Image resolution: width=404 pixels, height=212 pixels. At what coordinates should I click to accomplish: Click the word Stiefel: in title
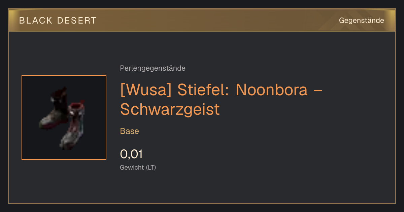click(204, 90)
